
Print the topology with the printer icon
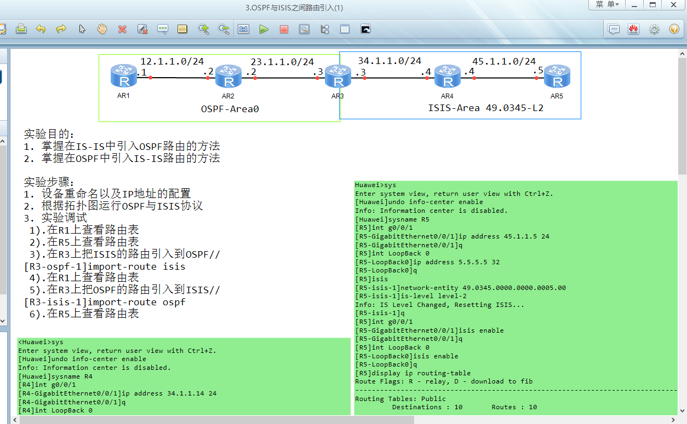pos(21,30)
